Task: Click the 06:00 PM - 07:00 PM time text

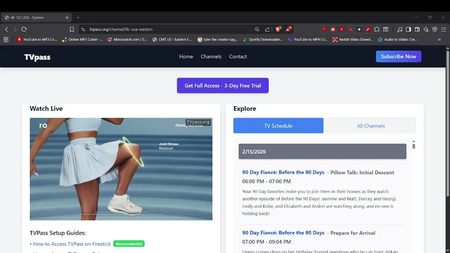Action: click(266, 182)
